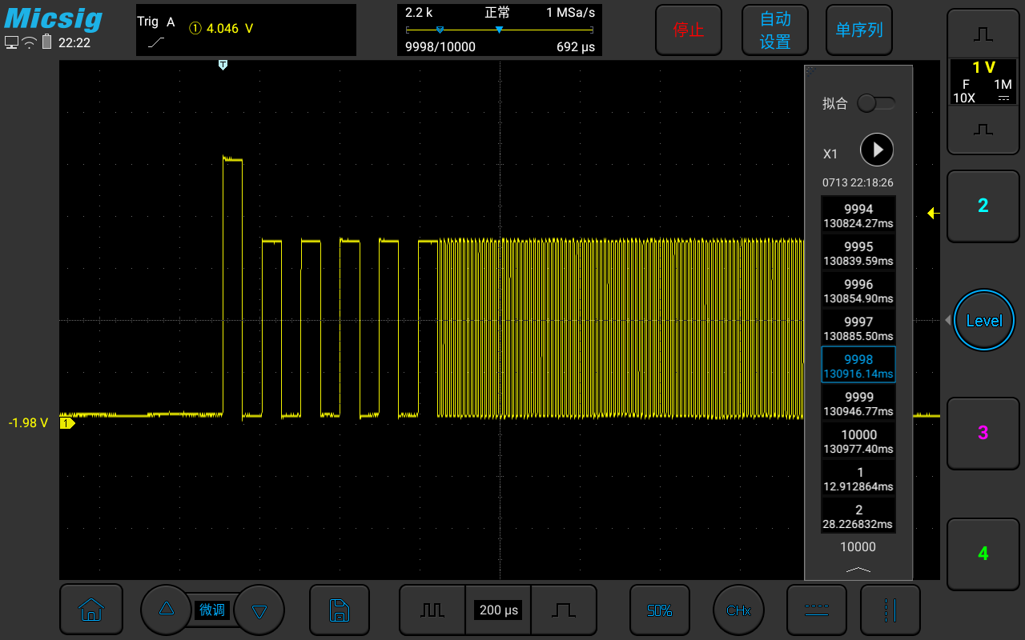
Task: Collapse the frame list panel chevron
Action: tap(858, 569)
